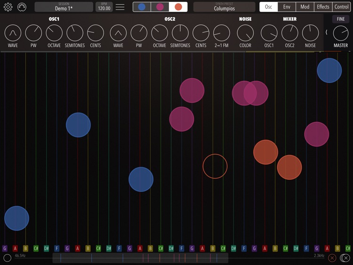Screen dimensions: 353x265
Task: Click the 46.5Hz low frequency label
Action: pos(20,256)
